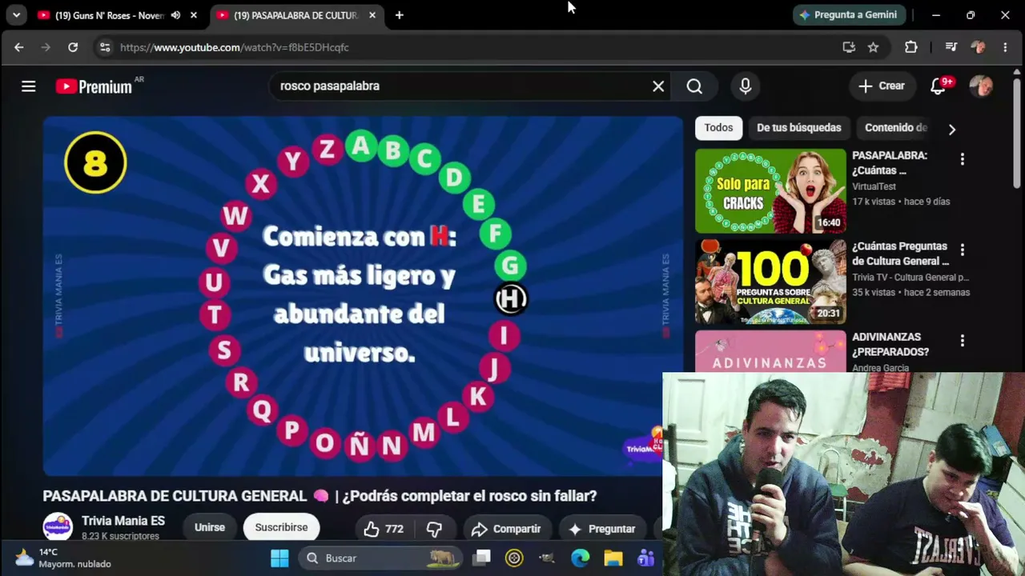Run the YouTube search with magnifier button

(694, 86)
